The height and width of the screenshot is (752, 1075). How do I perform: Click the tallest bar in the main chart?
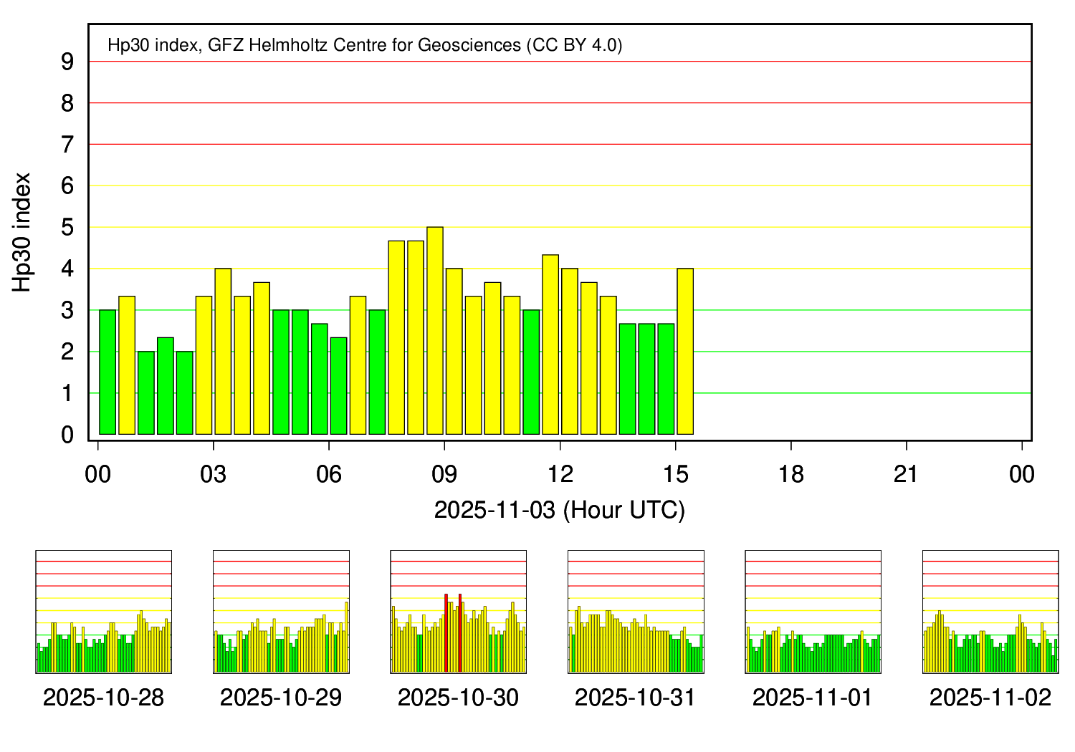tap(435, 331)
